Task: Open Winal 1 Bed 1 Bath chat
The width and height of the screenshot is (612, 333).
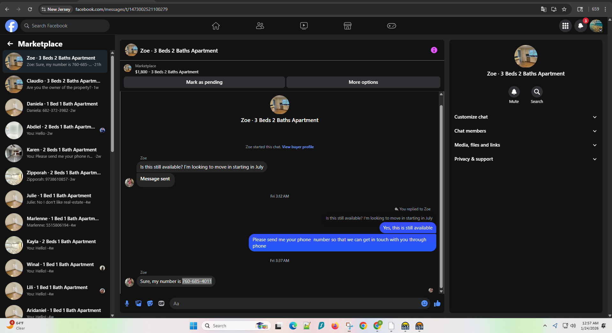Action: [55, 268]
